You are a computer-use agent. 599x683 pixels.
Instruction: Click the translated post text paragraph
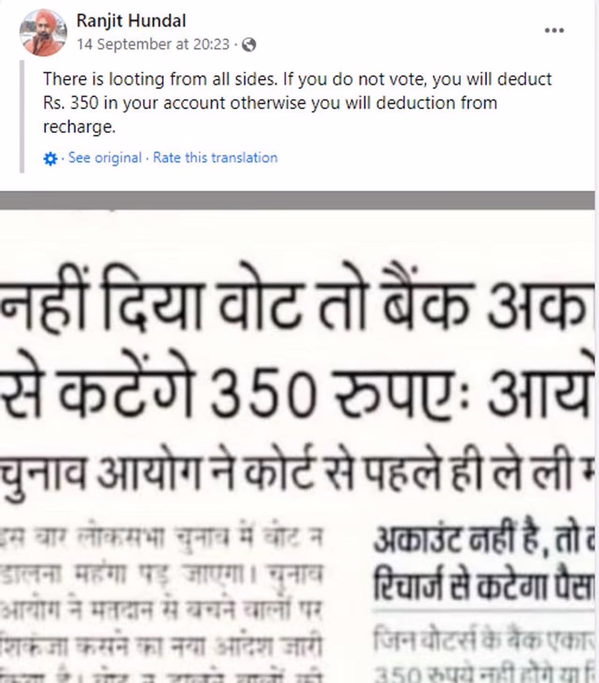pyautogui.click(x=298, y=103)
